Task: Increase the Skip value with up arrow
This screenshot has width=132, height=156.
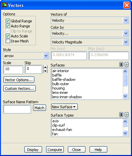Action: tap(45, 67)
